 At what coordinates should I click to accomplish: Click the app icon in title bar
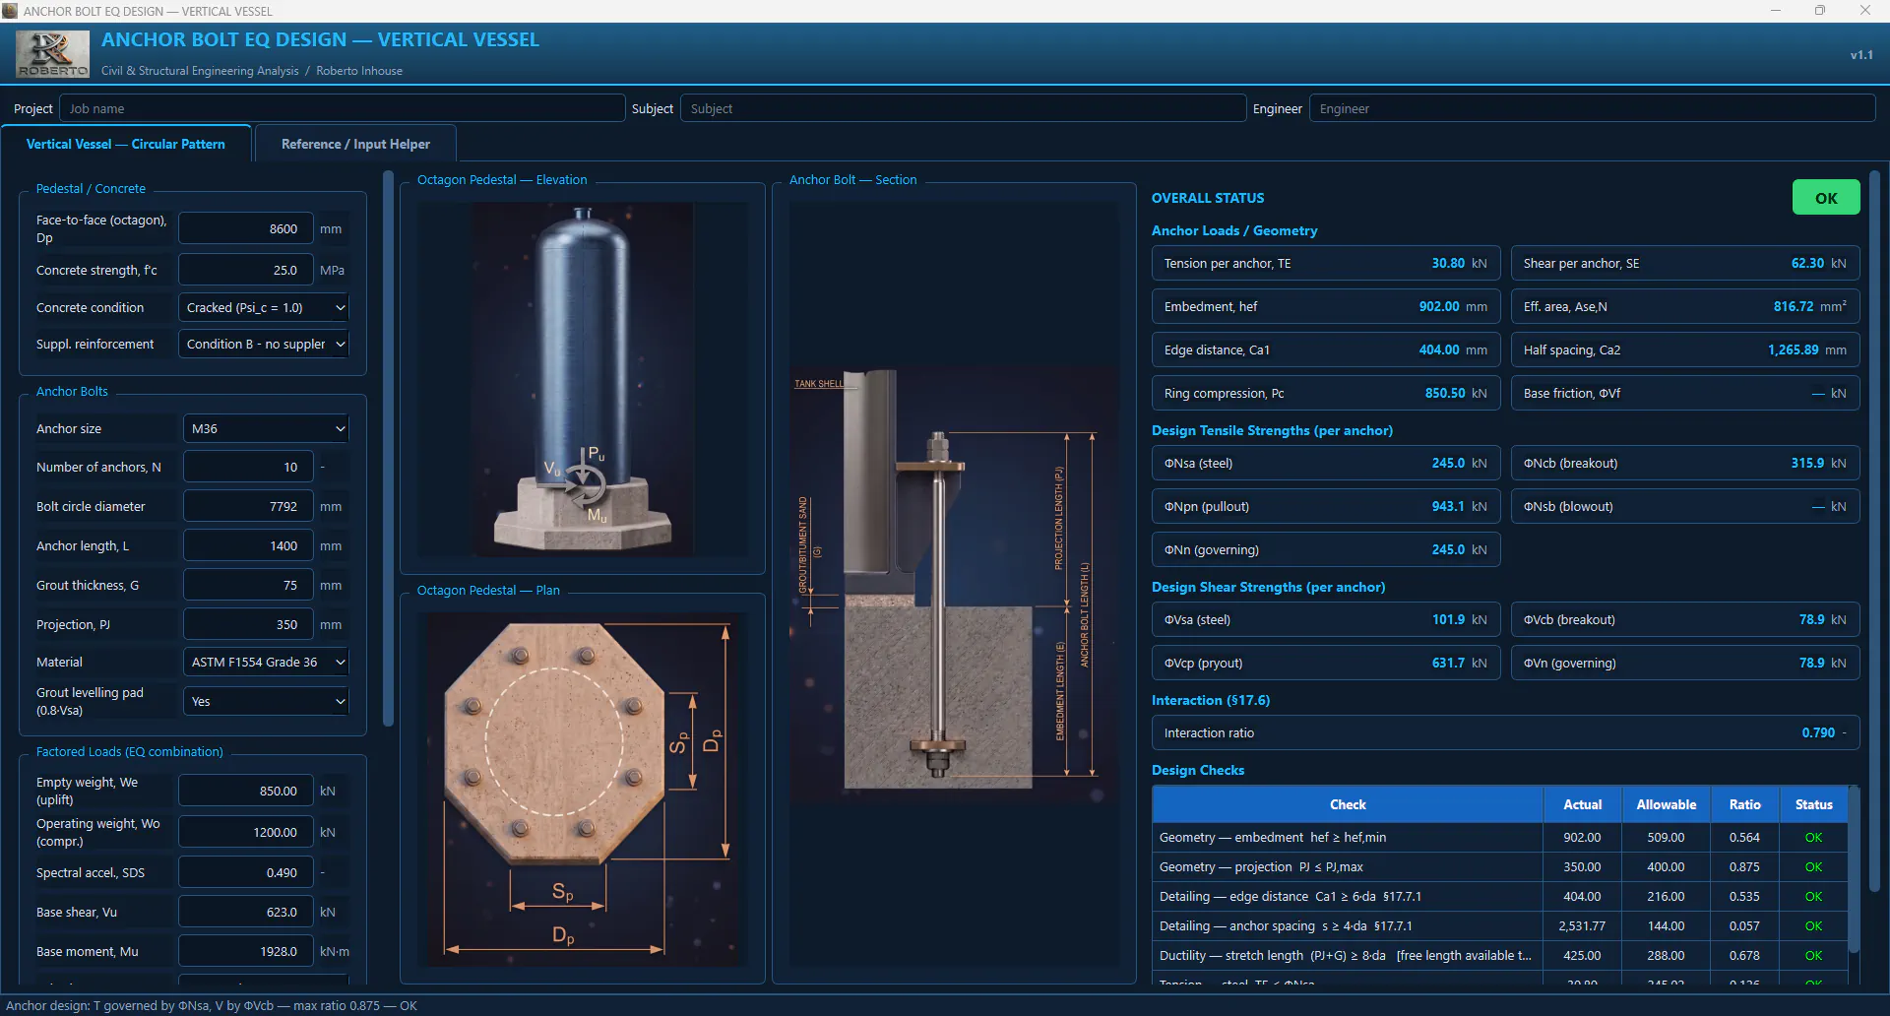[x=10, y=11]
